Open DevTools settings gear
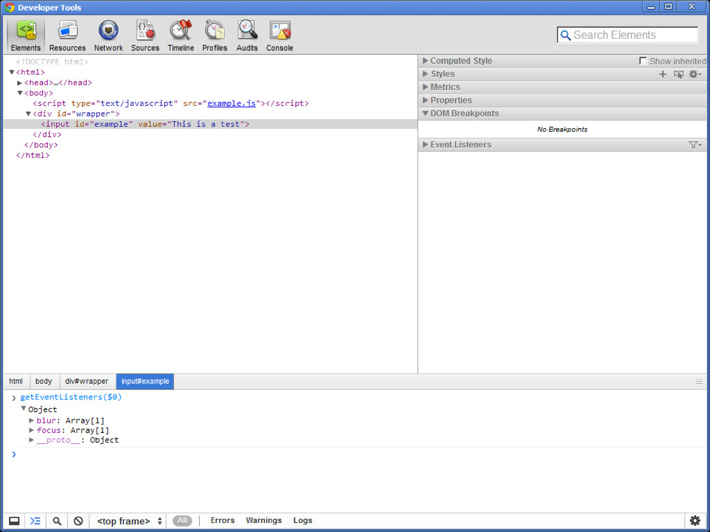Image resolution: width=710 pixels, height=532 pixels. (x=695, y=520)
